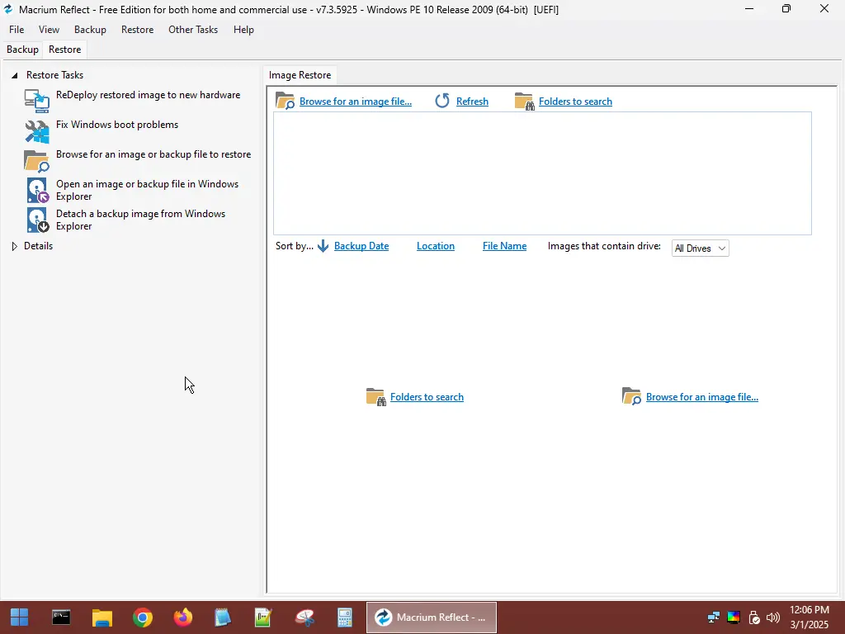Image resolution: width=845 pixels, height=634 pixels.
Task: Click the Browse for image folder icon in Restore Tasks
Action: pos(36,161)
